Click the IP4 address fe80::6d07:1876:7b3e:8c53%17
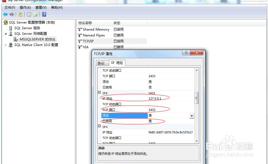The height and width of the screenshot is (164, 268). coord(171,132)
